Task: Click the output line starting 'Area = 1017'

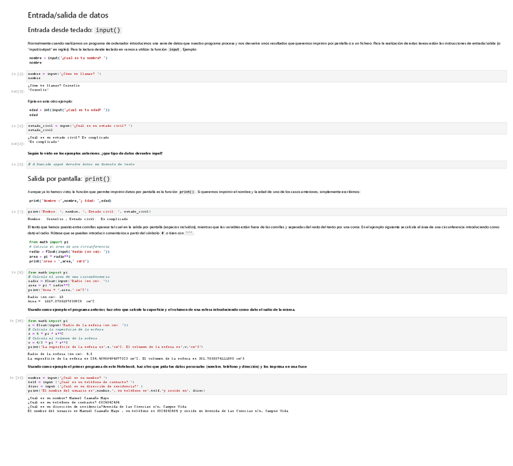Action: tap(61, 302)
